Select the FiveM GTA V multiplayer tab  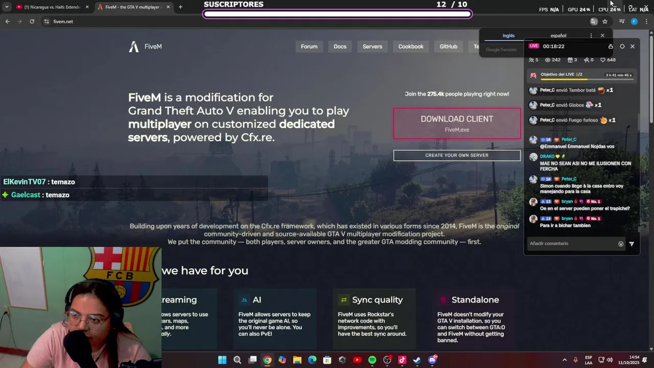[133, 7]
